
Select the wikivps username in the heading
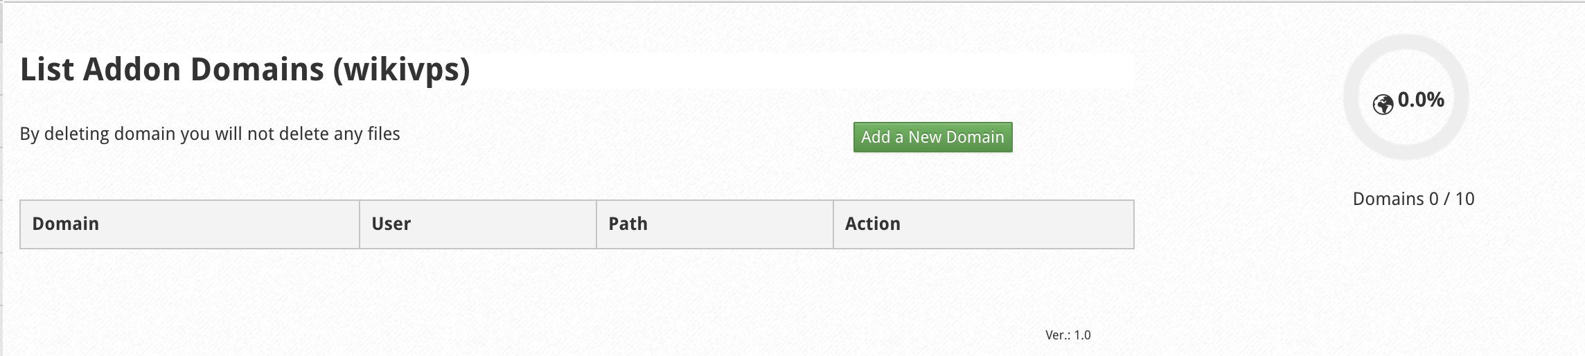tap(401, 70)
